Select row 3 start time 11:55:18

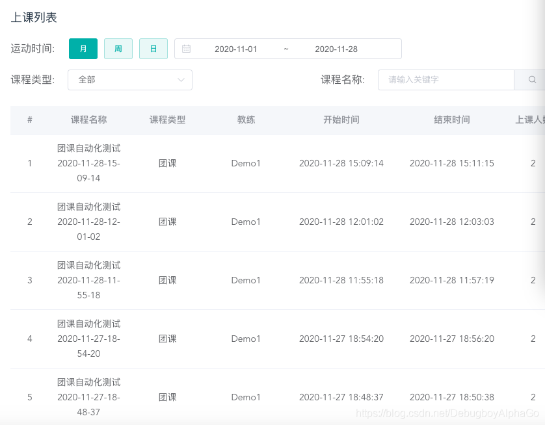click(x=341, y=280)
